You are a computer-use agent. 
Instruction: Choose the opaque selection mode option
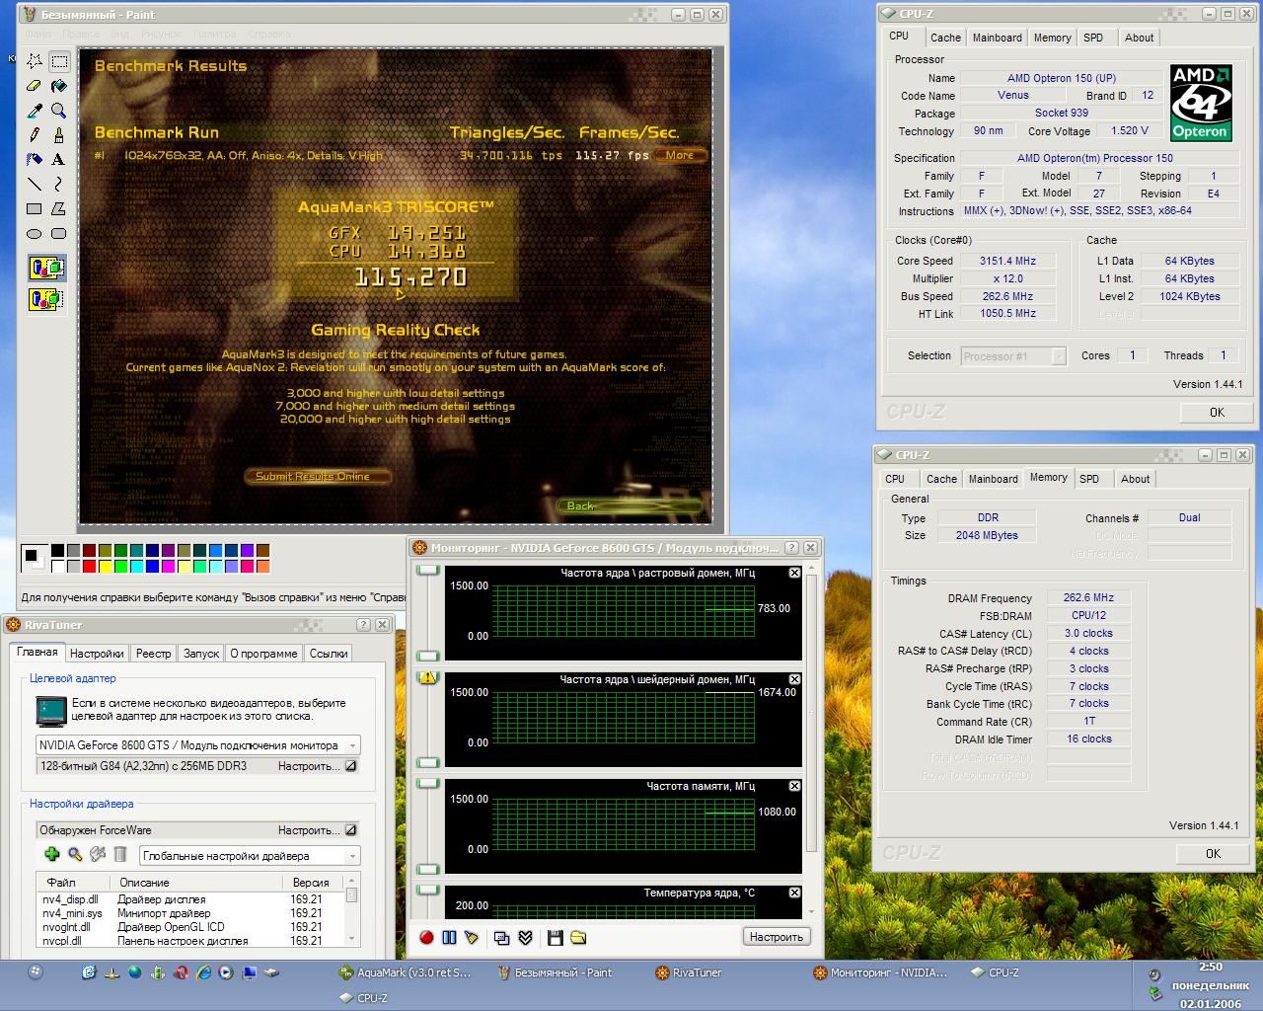pyautogui.click(x=46, y=268)
